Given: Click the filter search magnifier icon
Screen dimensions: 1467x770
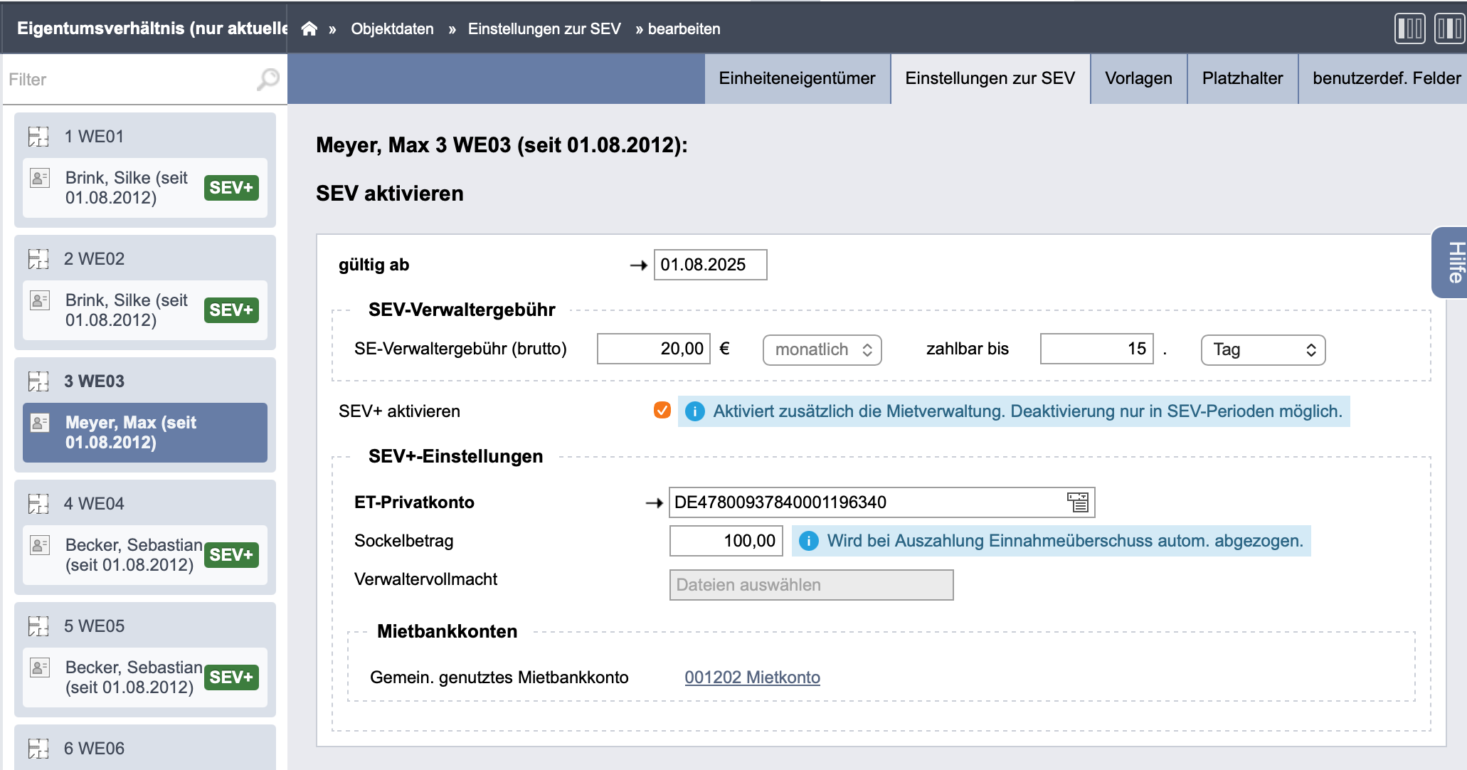Looking at the screenshot, I should pyautogui.click(x=268, y=79).
